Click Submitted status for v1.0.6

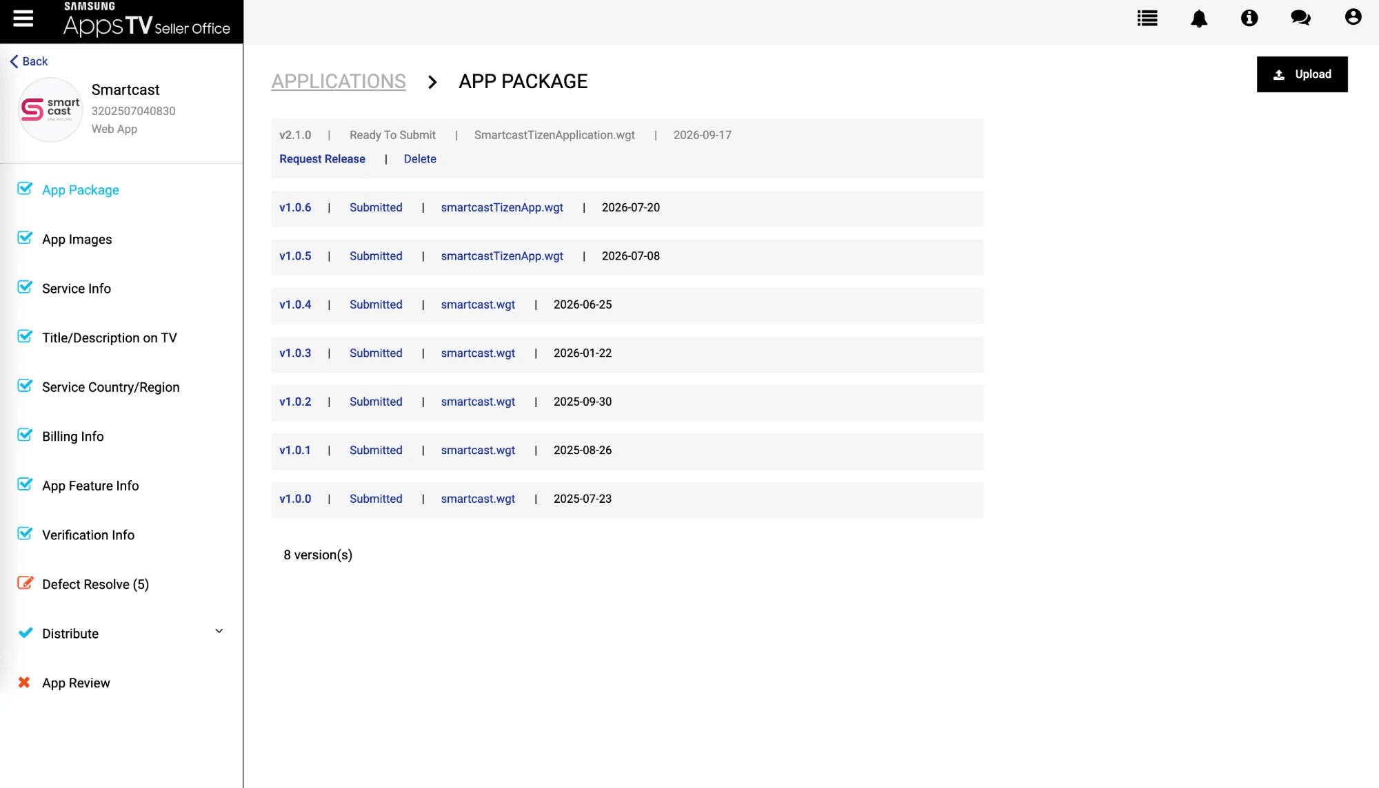pyautogui.click(x=376, y=207)
